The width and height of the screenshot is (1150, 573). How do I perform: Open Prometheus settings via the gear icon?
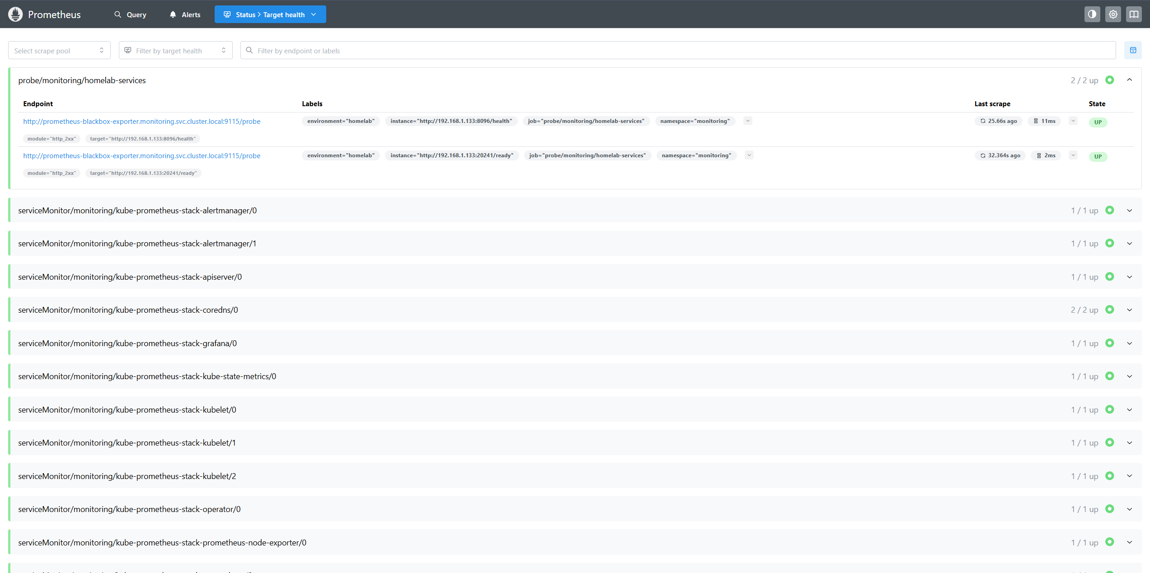pyautogui.click(x=1113, y=14)
